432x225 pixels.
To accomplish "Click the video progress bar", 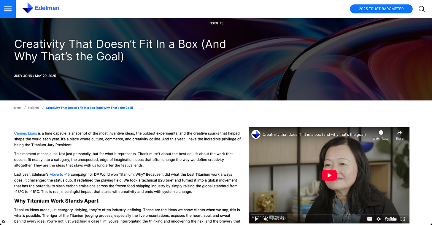I will [329, 214].
